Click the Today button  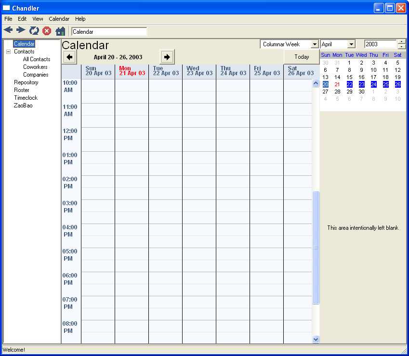(x=302, y=57)
